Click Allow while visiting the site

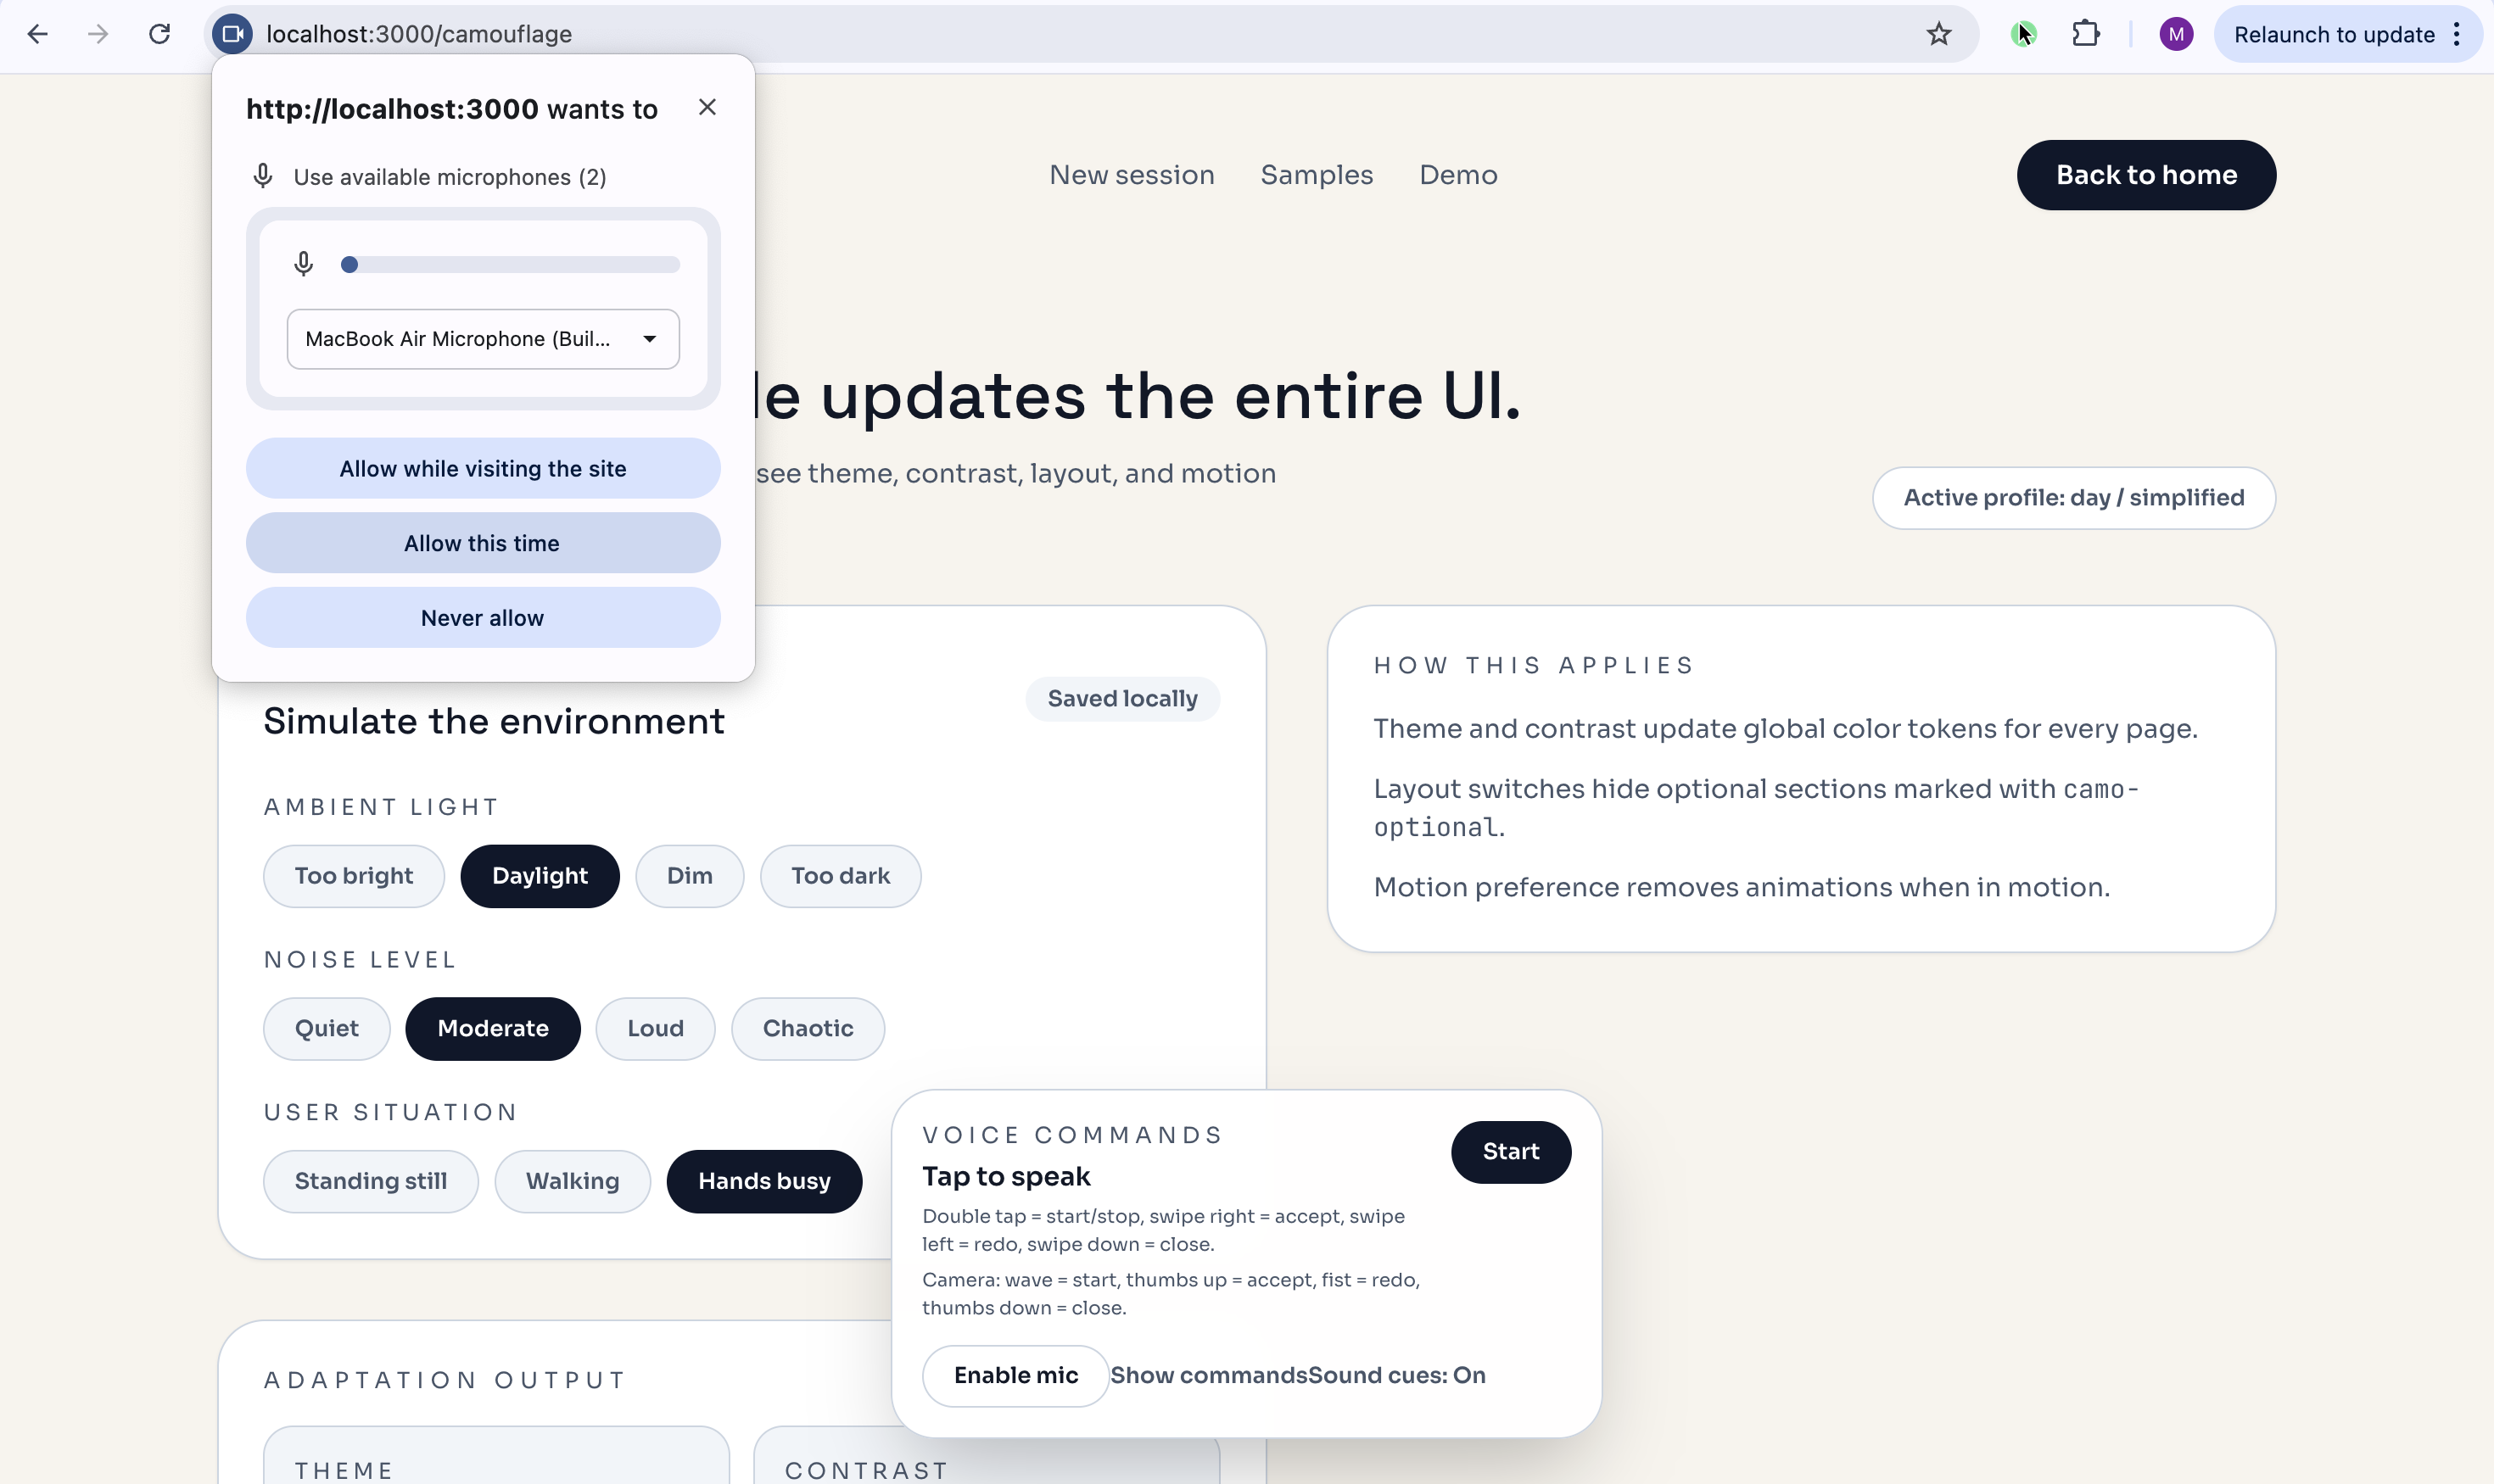482,469
